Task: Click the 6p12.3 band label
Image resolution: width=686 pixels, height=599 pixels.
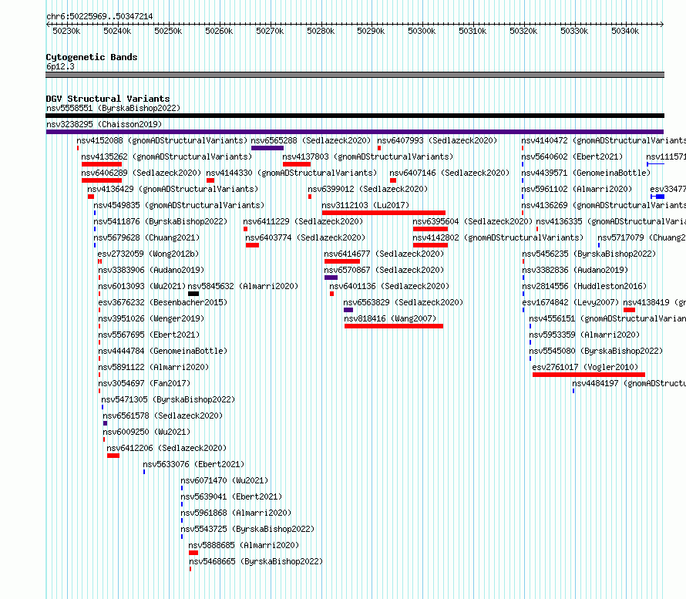Action: click(60, 66)
